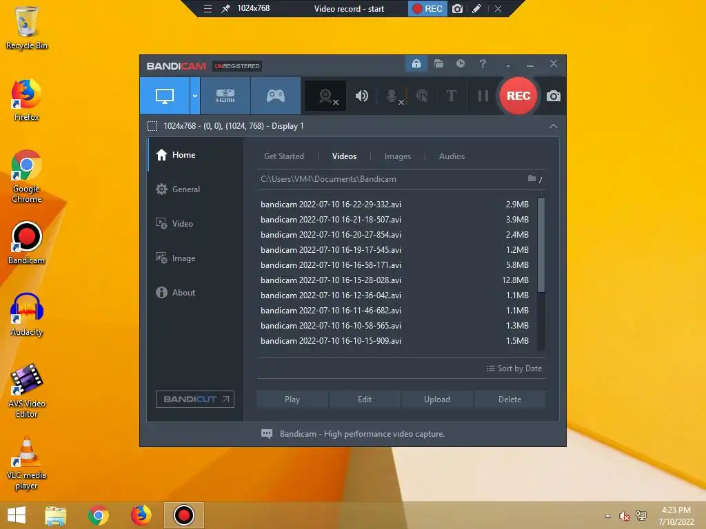Click the Upload button

(436, 400)
